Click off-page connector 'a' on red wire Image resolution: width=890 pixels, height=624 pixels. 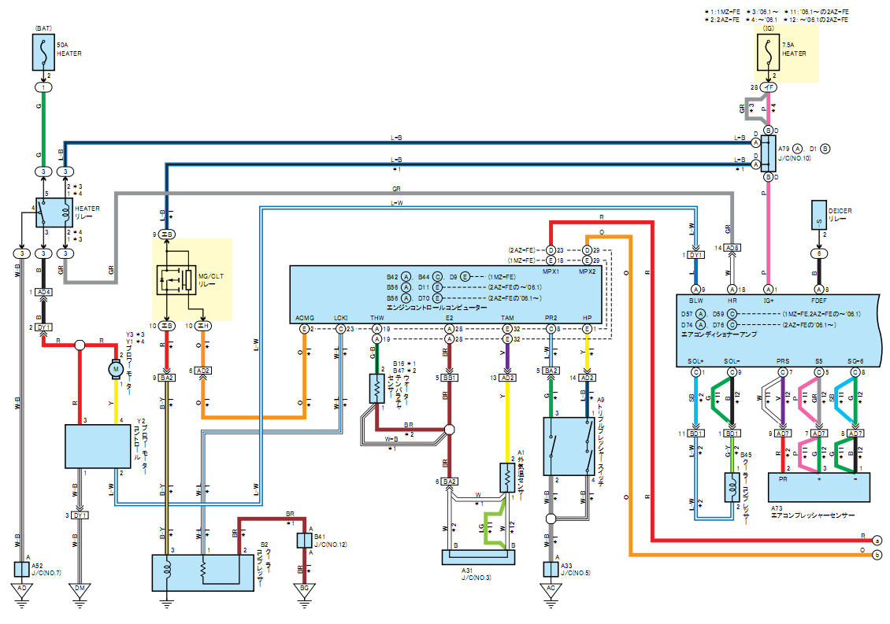point(877,540)
